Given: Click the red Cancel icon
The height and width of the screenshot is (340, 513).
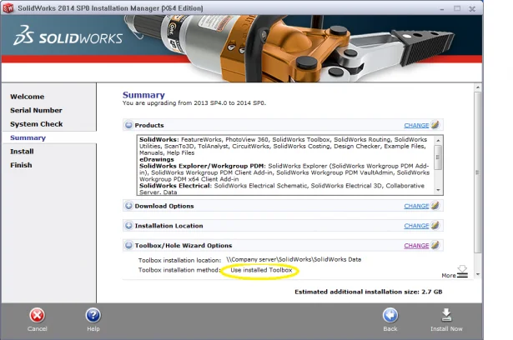Looking at the screenshot, I should point(37,314).
